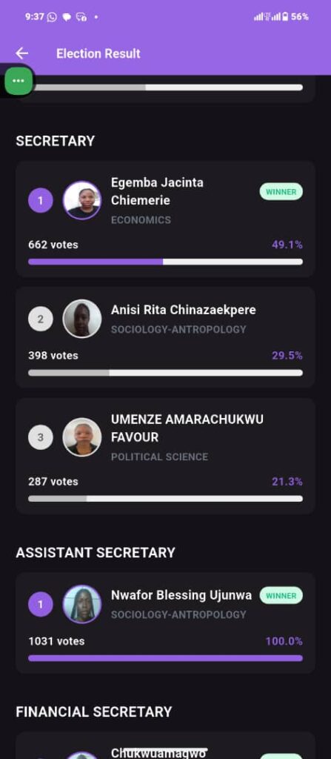This screenshot has height=759, width=331.
Task: Tap the battery indicator in status bar
Action: pos(286,16)
